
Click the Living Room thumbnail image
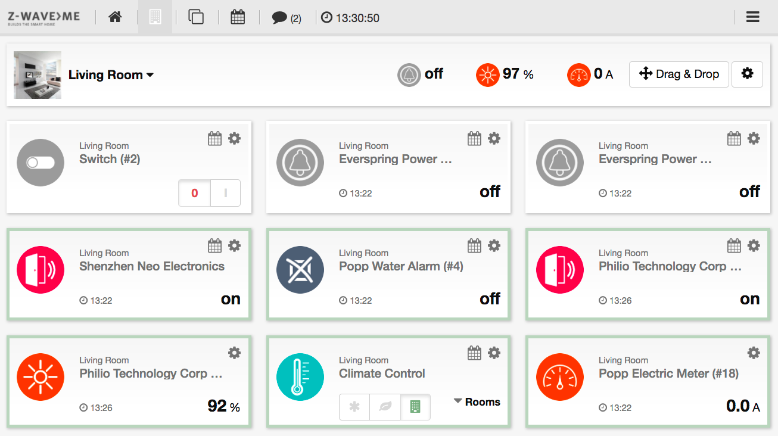point(38,75)
